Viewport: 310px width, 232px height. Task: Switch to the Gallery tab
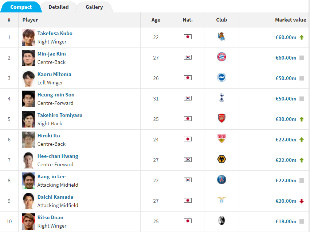point(94,7)
